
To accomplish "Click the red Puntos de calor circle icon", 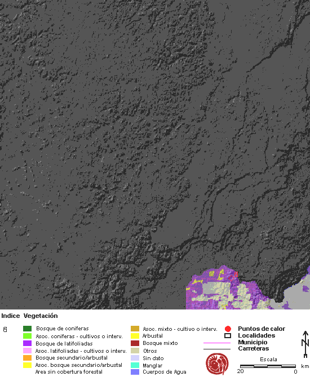I will (x=228, y=329).
